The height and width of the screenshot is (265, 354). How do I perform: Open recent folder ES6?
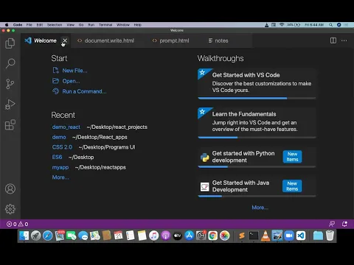[x=57, y=157]
